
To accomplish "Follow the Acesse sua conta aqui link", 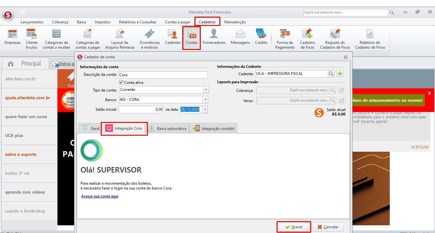I will click(x=100, y=196).
